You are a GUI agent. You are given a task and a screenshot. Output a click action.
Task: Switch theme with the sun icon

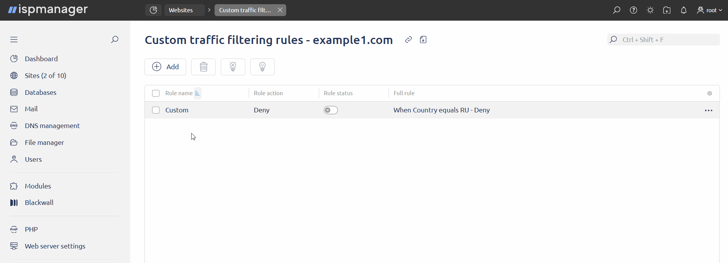click(x=650, y=10)
